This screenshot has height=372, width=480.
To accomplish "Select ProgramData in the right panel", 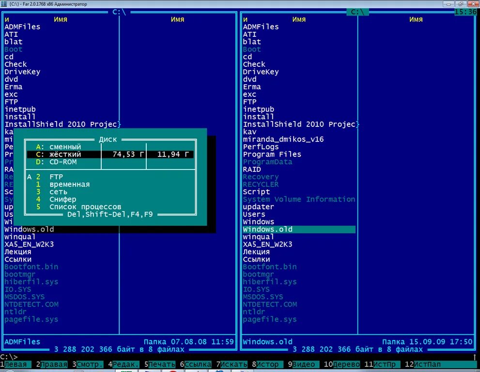I will [x=267, y=162].
